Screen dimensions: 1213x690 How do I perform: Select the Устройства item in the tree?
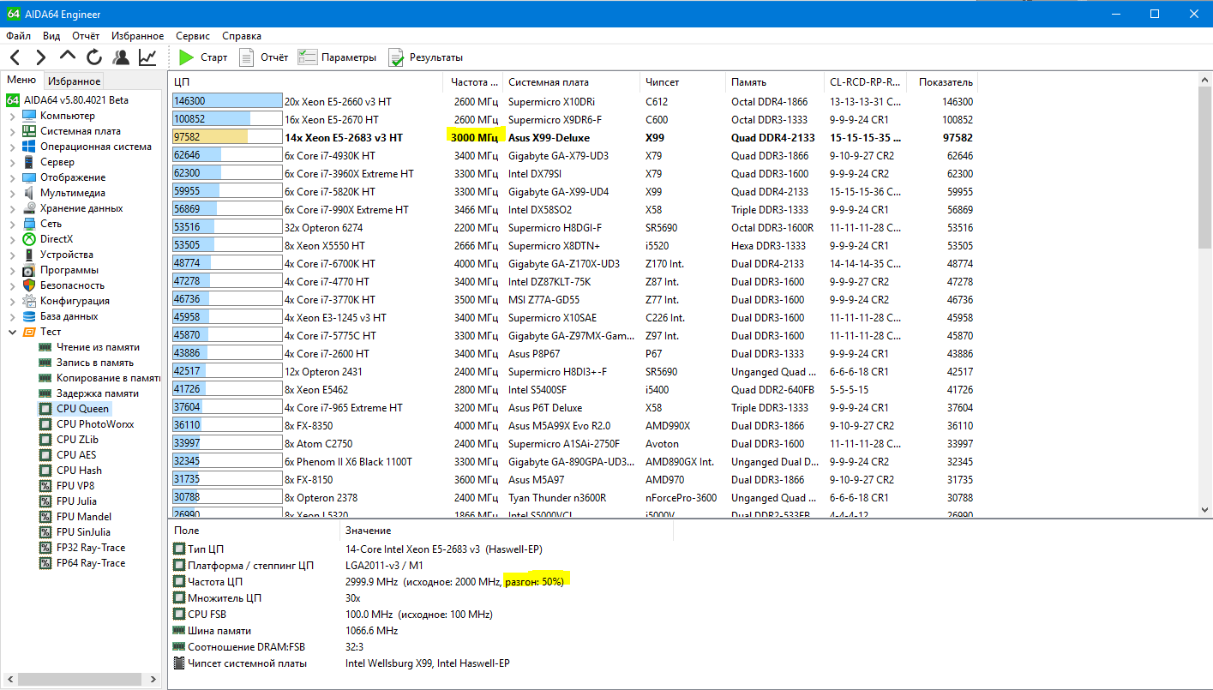(x=57, y=255)
